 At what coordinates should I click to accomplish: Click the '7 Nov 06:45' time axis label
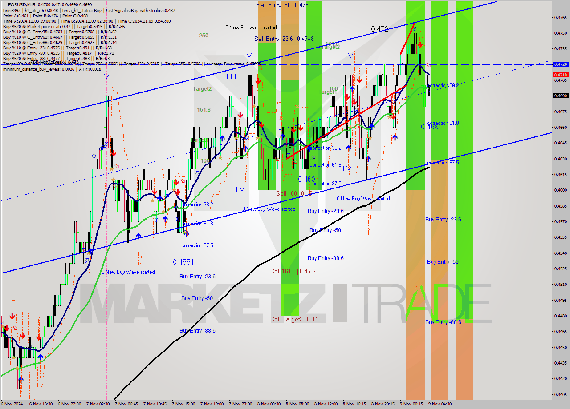(126, 404)
